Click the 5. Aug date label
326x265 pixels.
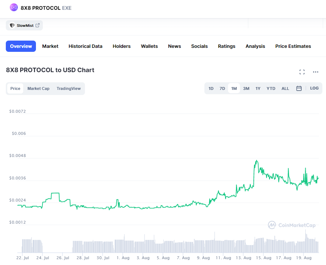[x=163, y=258]
